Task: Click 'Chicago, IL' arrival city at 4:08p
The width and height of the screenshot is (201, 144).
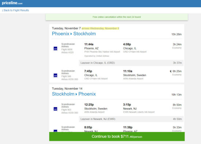Action: (x=130, y=48)
